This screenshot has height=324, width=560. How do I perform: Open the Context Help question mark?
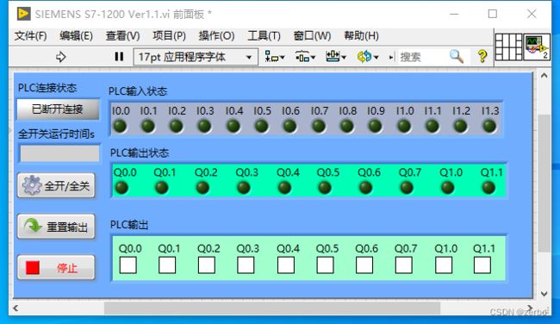(482, 56)
